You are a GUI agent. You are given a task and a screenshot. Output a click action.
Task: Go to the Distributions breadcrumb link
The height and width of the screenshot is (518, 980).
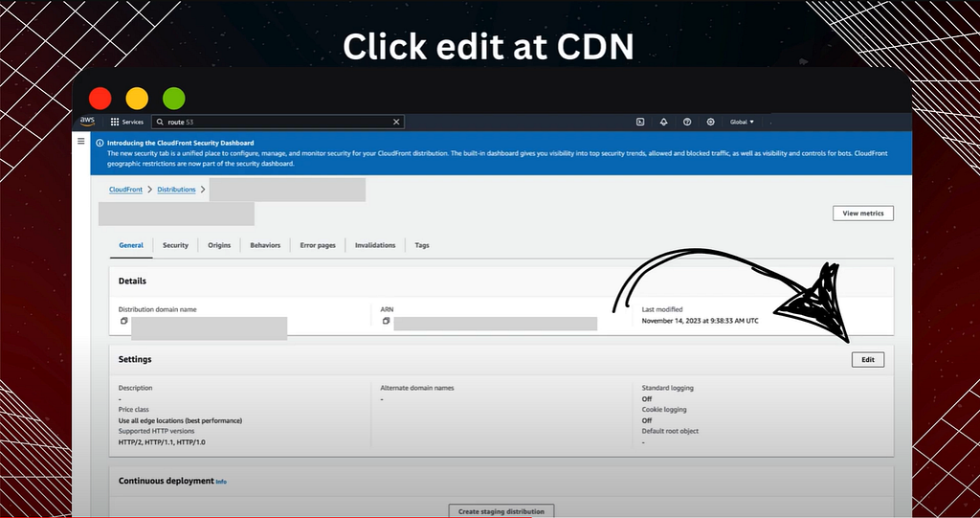[x=176, y=190]
